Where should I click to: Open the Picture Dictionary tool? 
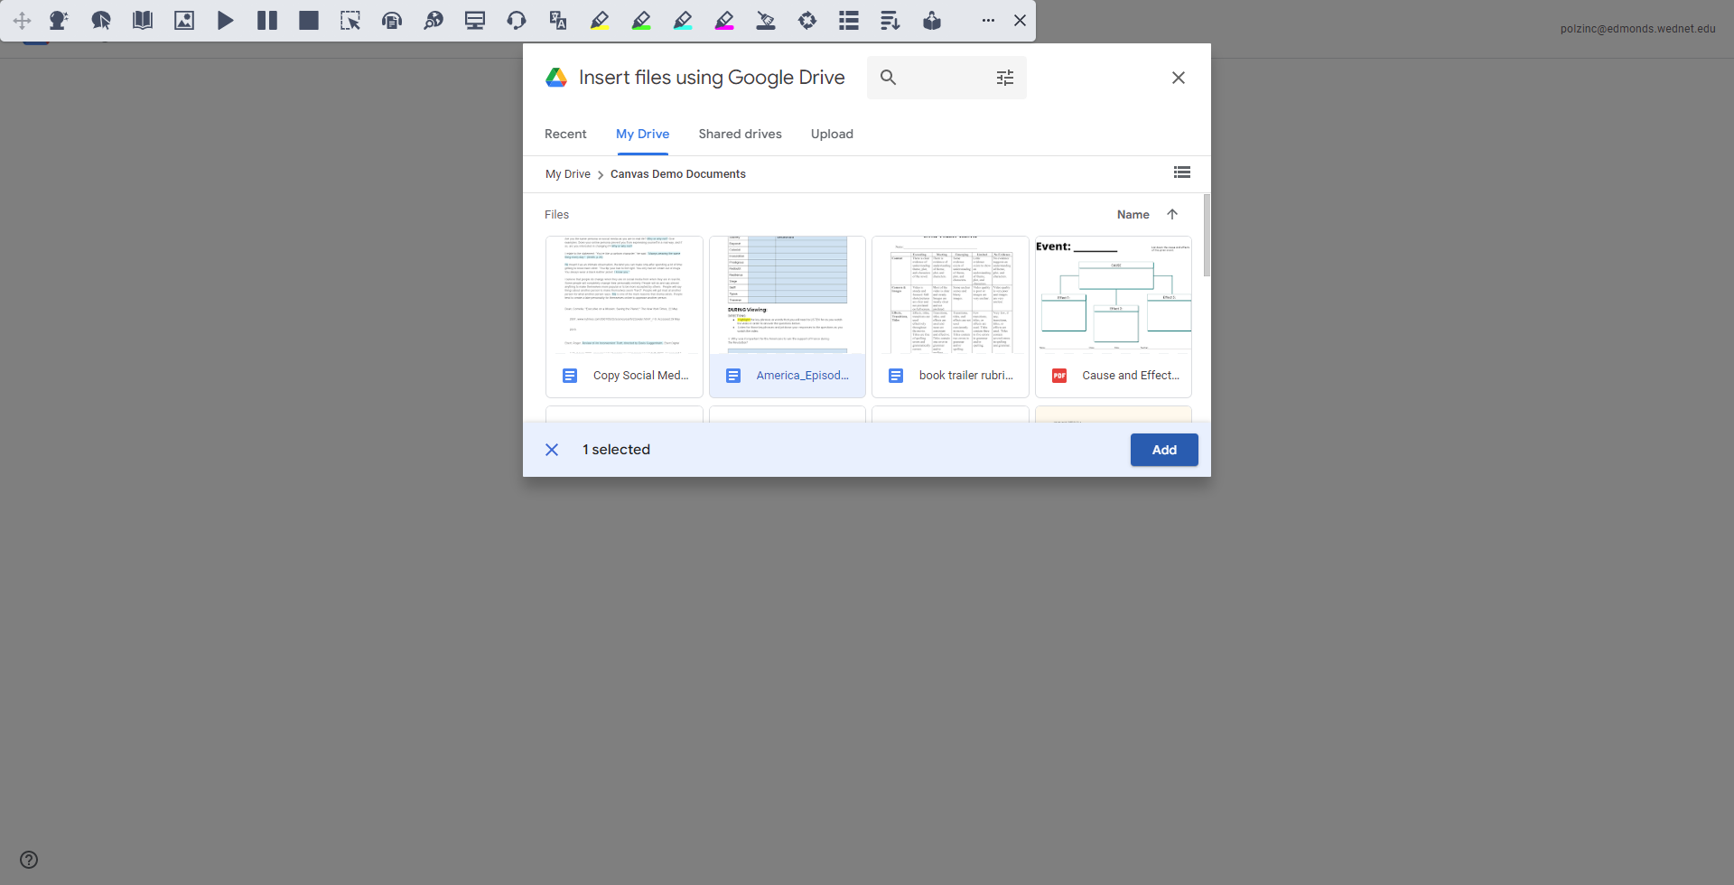tap(184, 21)
